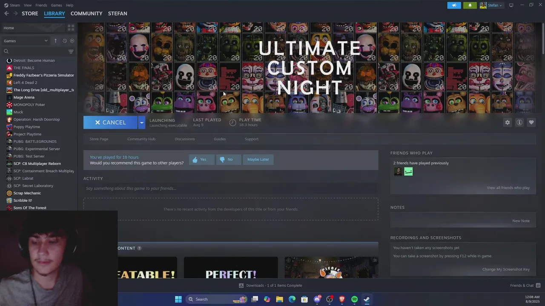The height and width of the screenshot is (306, 545).
Task: Go to the STORE tab
Action: point(30,14)
